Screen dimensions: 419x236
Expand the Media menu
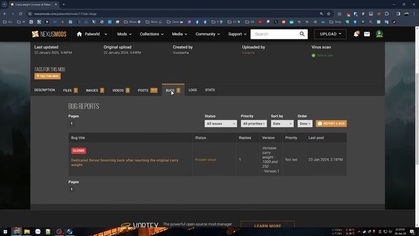179,34
